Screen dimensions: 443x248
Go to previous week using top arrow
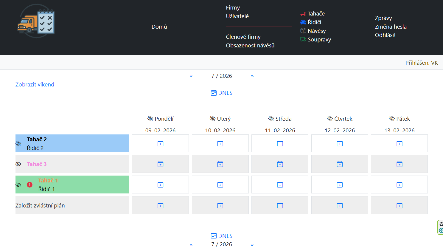click(x=191, y=76)
